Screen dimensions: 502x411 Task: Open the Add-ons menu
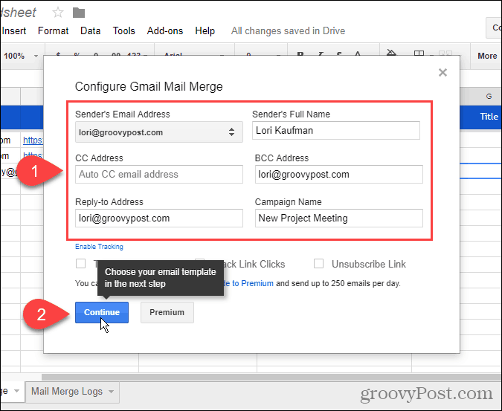point(165,30)
